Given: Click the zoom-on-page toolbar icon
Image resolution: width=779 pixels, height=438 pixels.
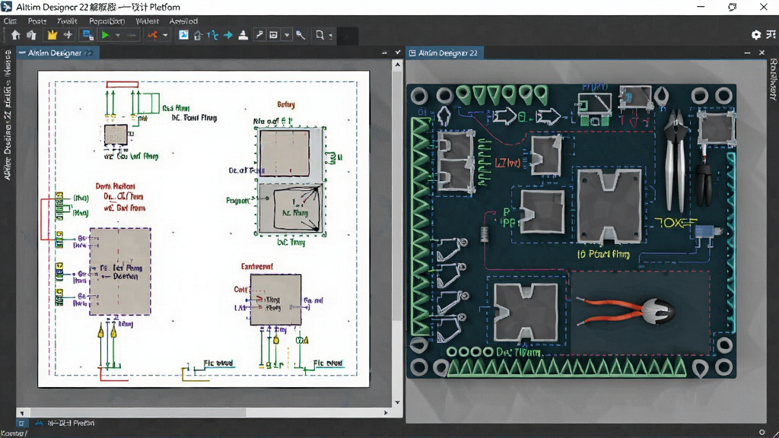Looking at the screenshot, I should [320, 35].
